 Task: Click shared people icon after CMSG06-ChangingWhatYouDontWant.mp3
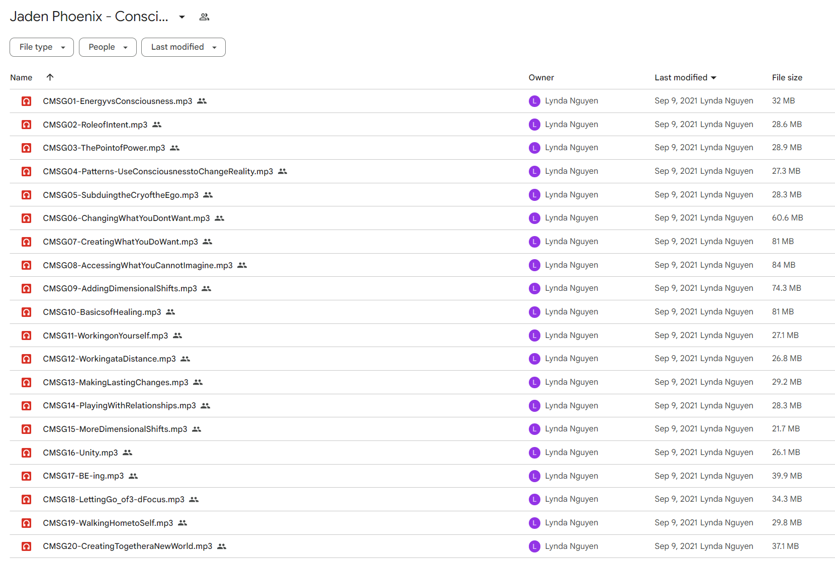220,218
